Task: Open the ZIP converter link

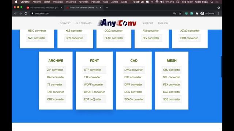Action: coord(55,70)
